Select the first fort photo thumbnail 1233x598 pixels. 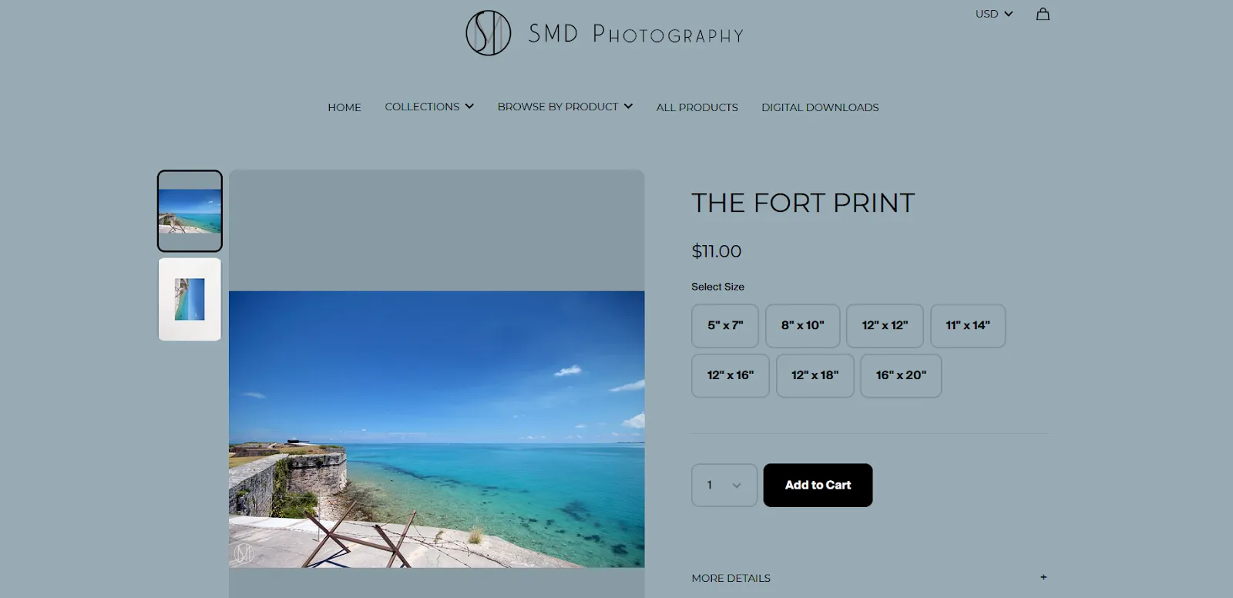click(x=190, y=211)
